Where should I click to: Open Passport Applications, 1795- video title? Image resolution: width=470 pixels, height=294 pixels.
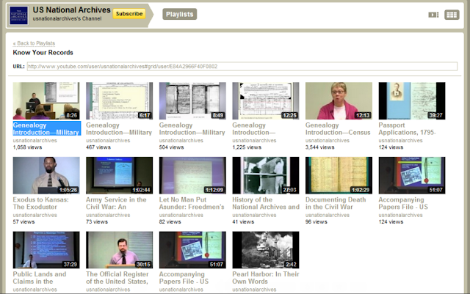click(407, 129)
